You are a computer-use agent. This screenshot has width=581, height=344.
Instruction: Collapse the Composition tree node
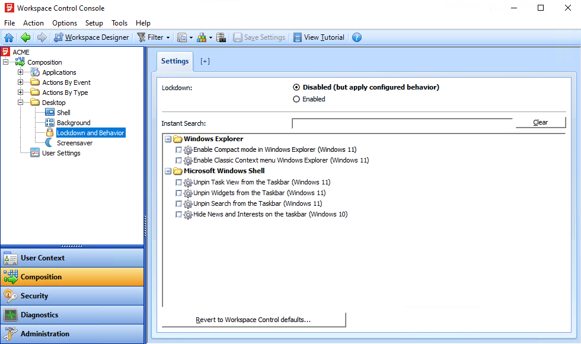[5, 62]
